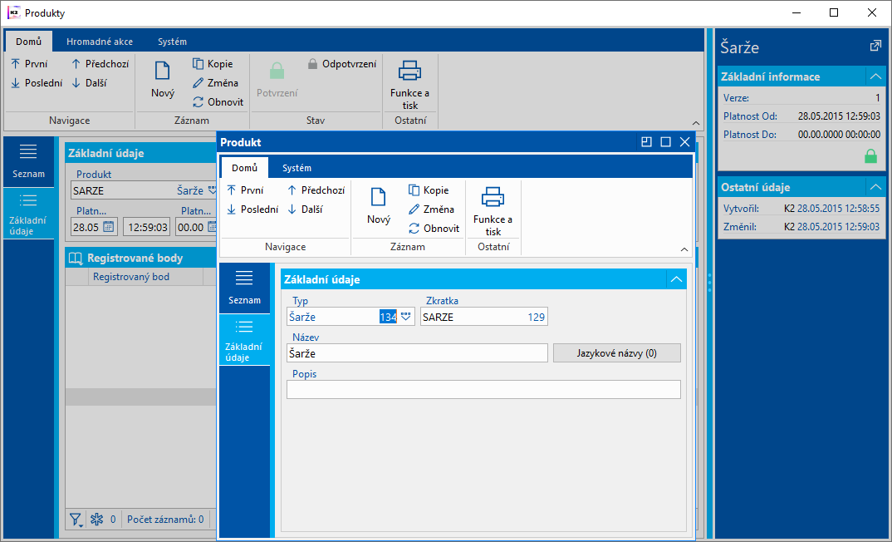This screenshot has width=892, height=542.
Task: Click Platnost Od value in Šarže panel
Action: (x=839, y=116)
